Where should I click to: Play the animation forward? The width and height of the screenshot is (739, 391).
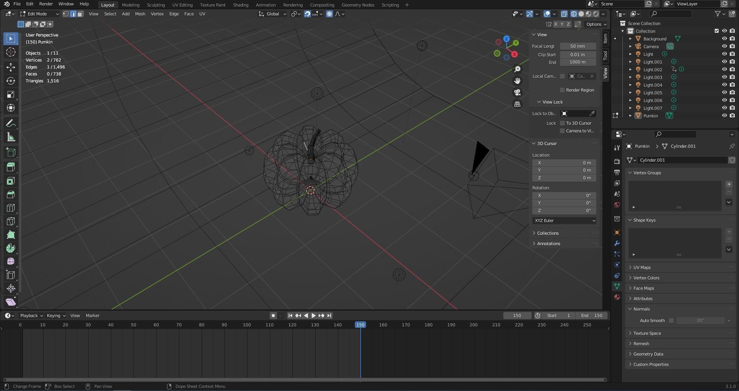point(314,316)
